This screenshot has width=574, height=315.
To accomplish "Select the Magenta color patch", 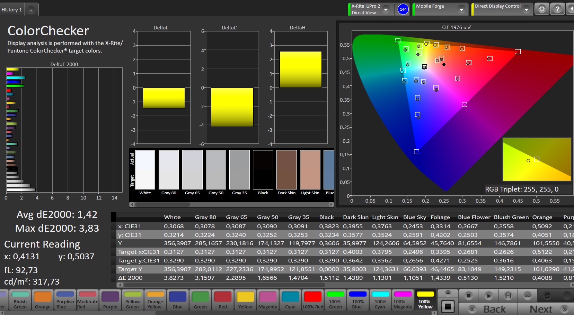I will [268, 300].
